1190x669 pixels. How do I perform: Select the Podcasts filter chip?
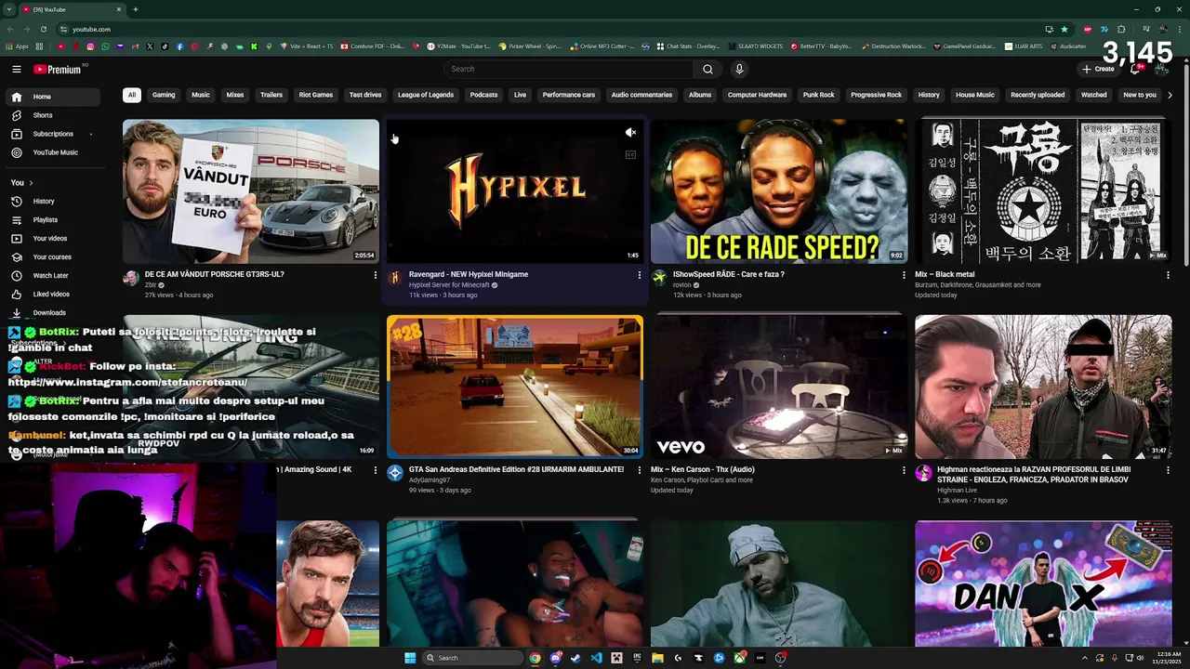[x=483, y=95]
